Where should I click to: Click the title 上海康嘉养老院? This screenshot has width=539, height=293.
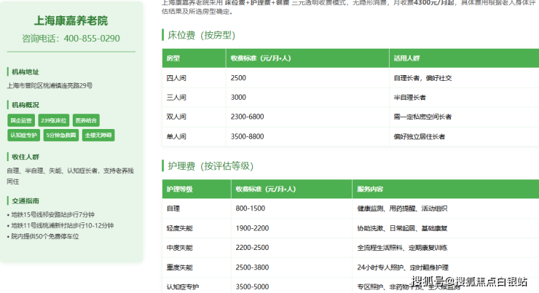pyautogui.click(x=71, y=20)
